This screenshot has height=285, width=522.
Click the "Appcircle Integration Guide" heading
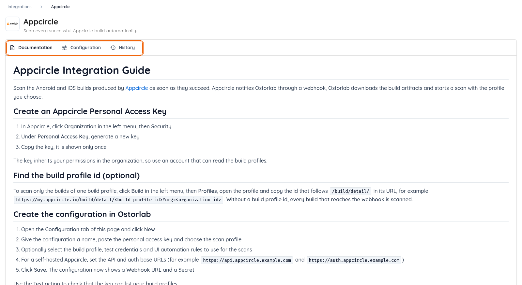tap(82, 70)
